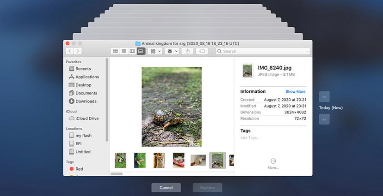383x196 pixels.
Task: Select the room interior thumbnail
Action: coord(198,160)
